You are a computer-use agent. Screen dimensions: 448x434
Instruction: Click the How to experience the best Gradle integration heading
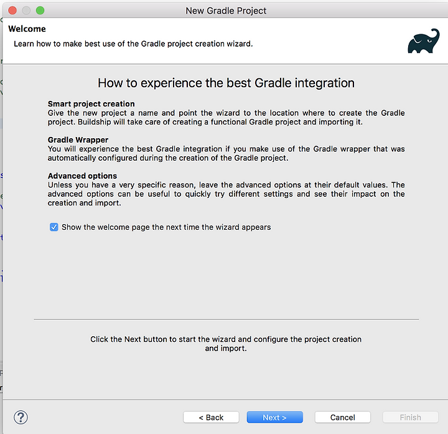point(226,83)
